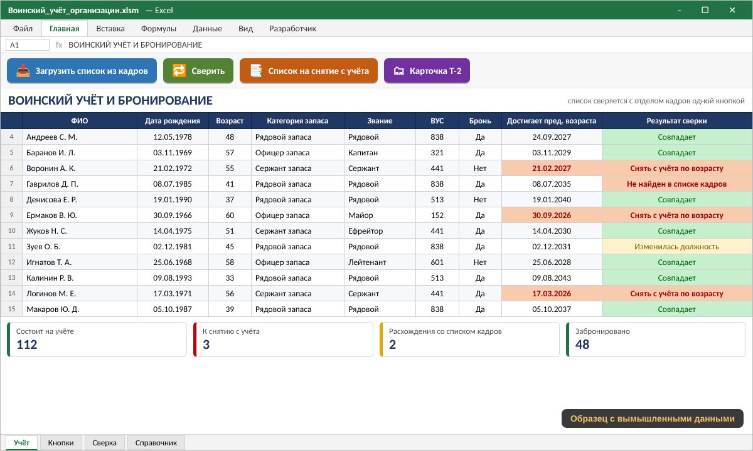Select the Категория запаса column header
Image resolution: width=753 pixels, height=451 pixels.
297,121
